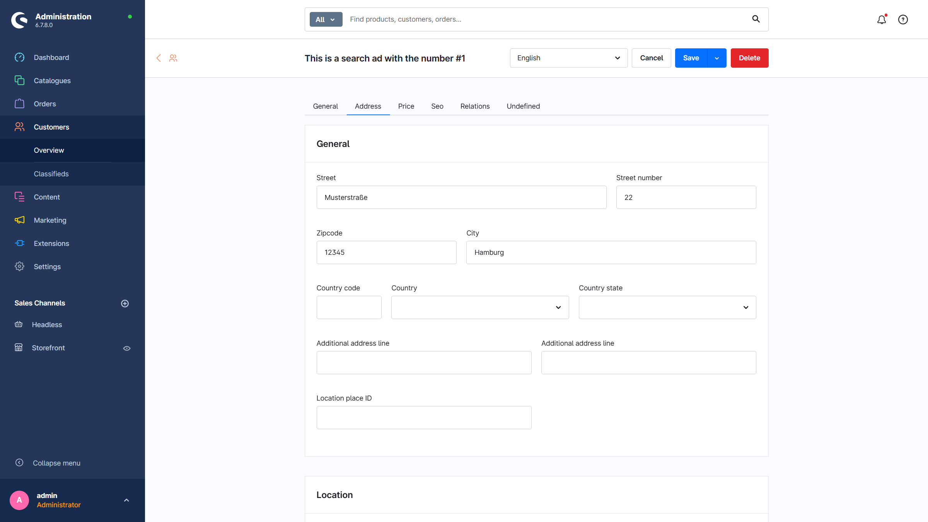Open Marketing megaphone menu item

click(50, 220)
